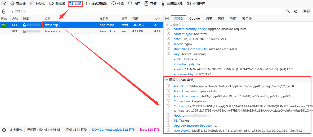The image size is (313, 137).
Task: Click the FaviconLoader initiator link
Action: point(108,31)
